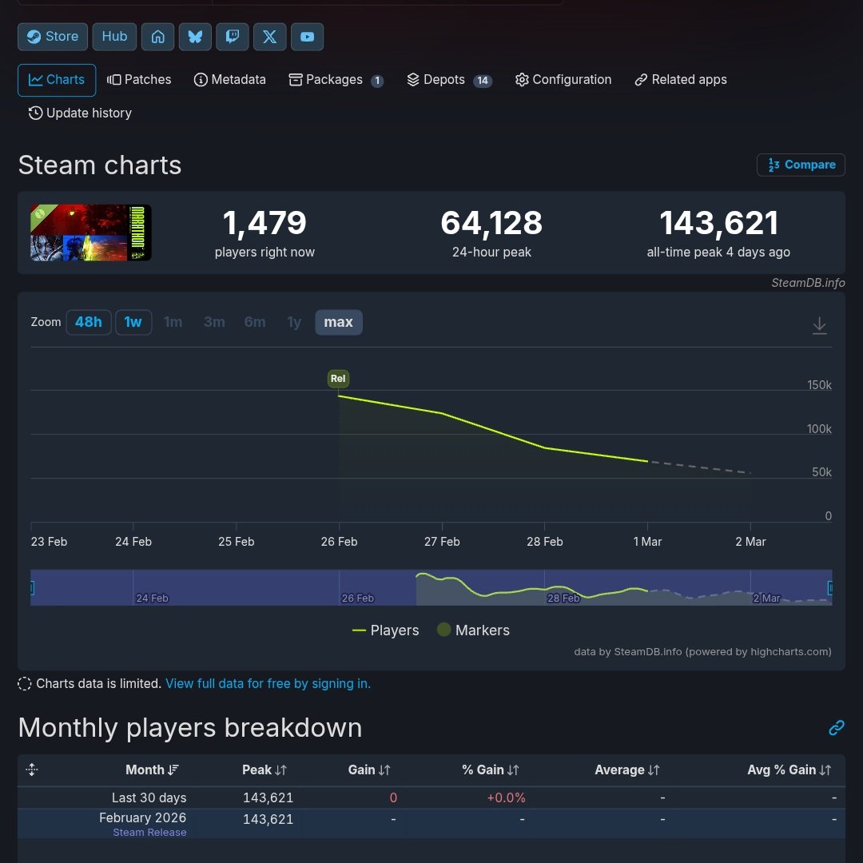
Task: Switch to the Metadata tab
Action: pyautogui.click(x=230, y=81)
